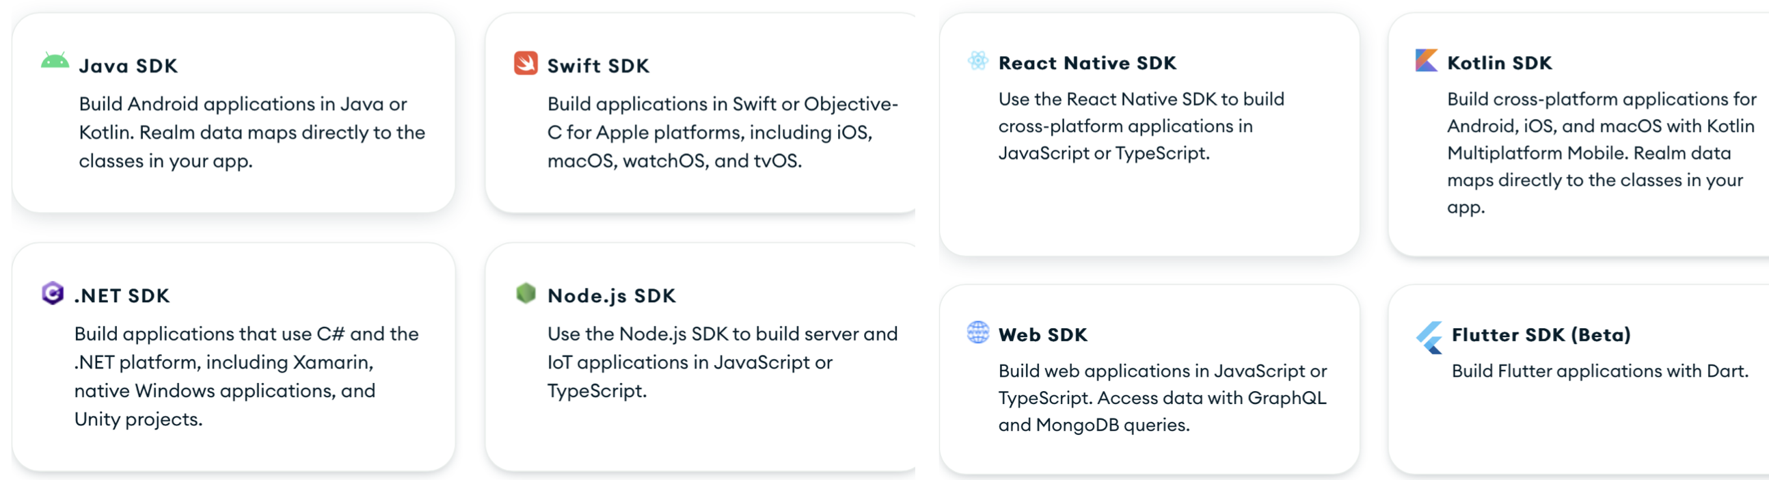This screenshot has height=480, width=1769.
Task: Click the Android icon beside Java SDK
Action: (54, 60)
